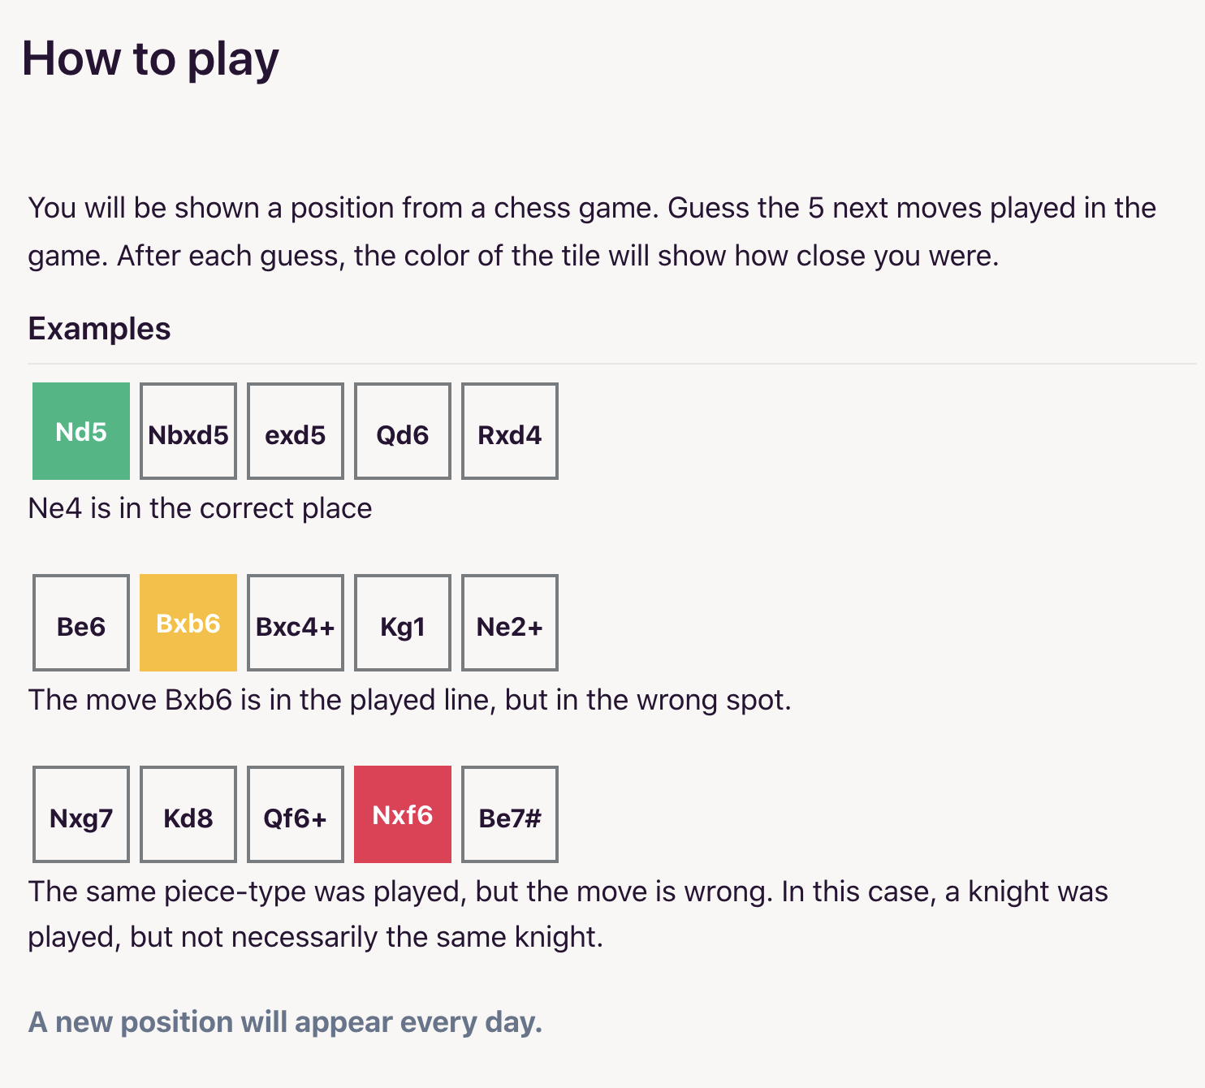Click the Kg1 move tile
The height and width of the screenshot is (1088, 1205).
tap(403, 623)
